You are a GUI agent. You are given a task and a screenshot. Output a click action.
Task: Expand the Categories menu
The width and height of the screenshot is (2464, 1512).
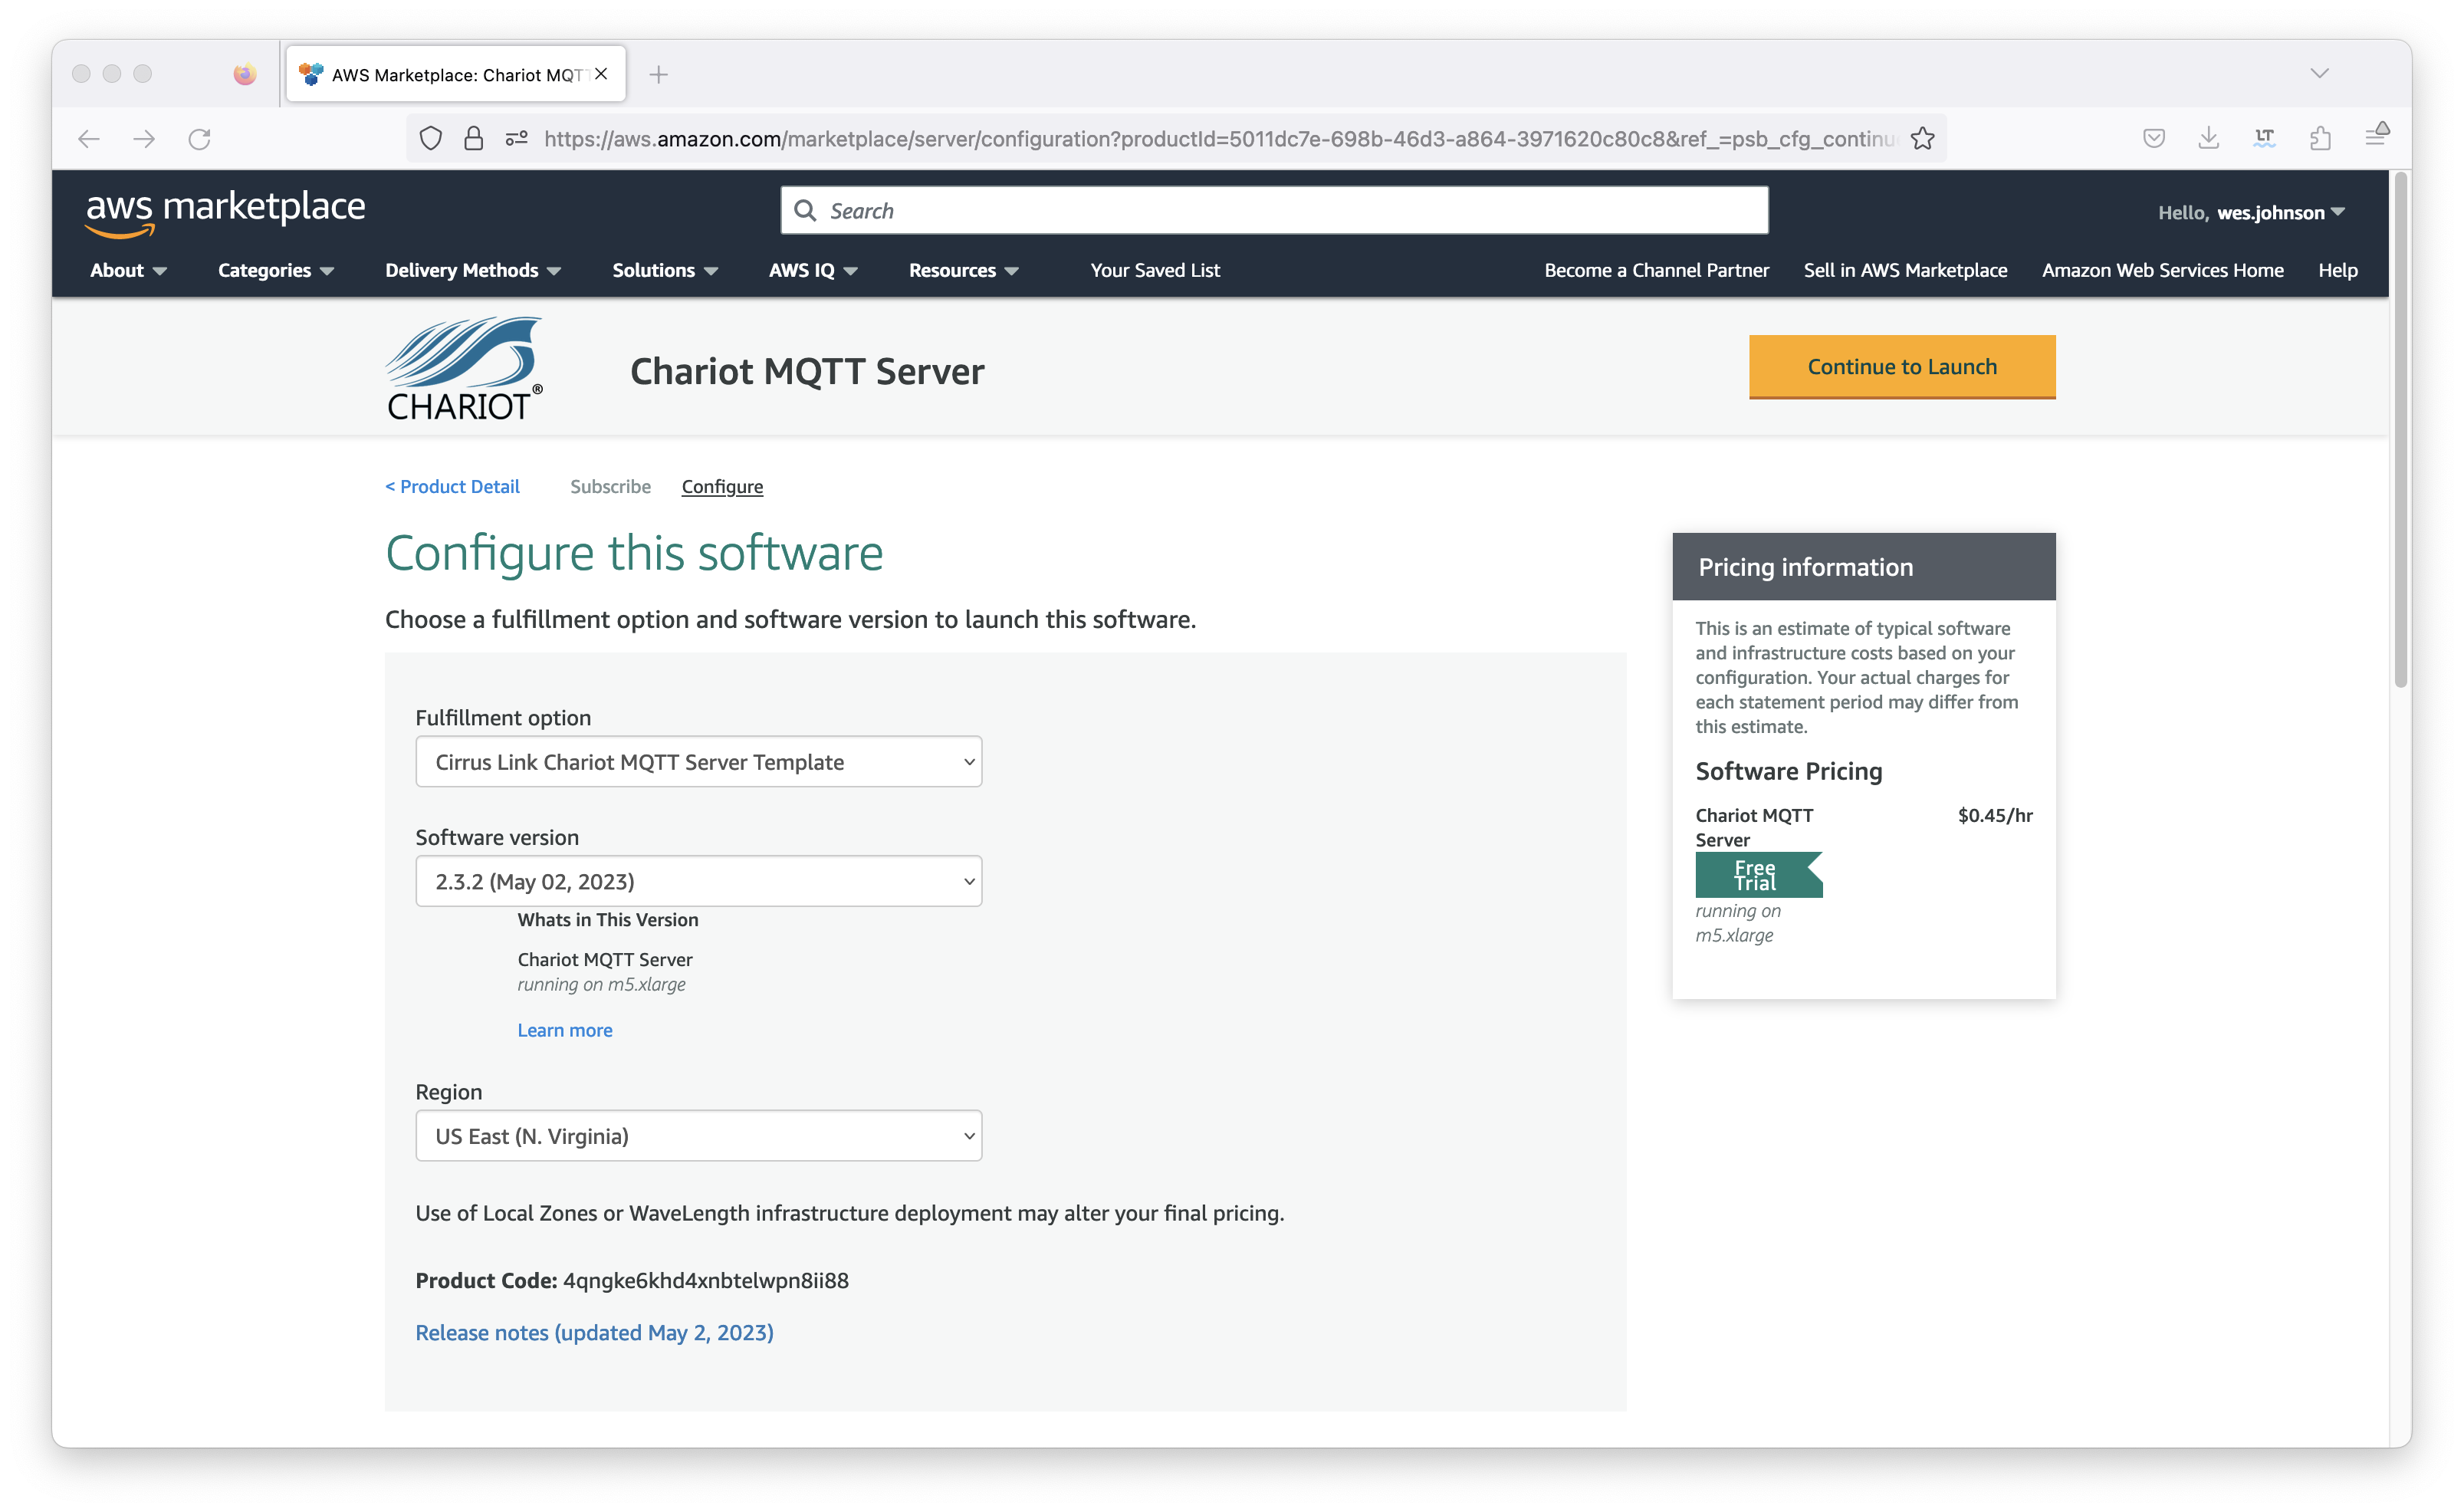(x=276, y=270)
